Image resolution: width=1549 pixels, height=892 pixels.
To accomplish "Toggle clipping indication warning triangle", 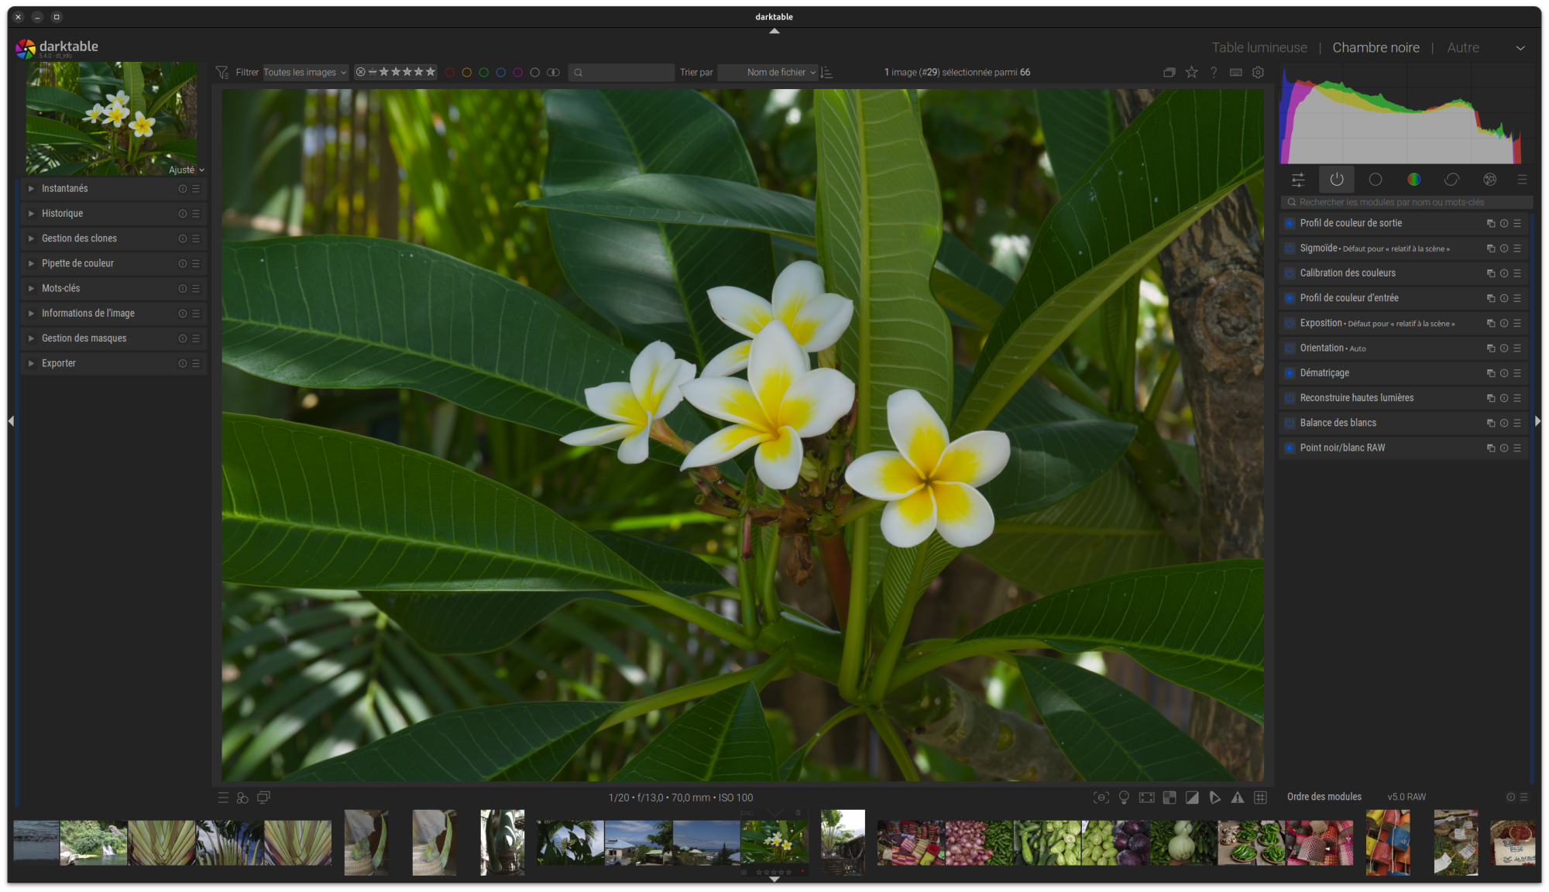I will [1238, 798].
